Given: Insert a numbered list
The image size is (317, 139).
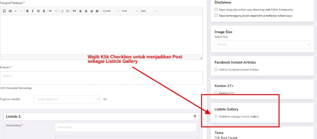Looking at the screenshot, I should 62,11.
